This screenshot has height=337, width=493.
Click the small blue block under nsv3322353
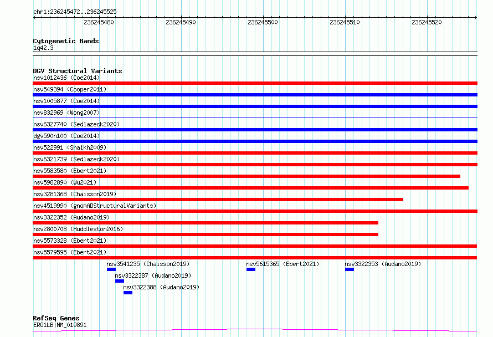(x=350, y=269)
